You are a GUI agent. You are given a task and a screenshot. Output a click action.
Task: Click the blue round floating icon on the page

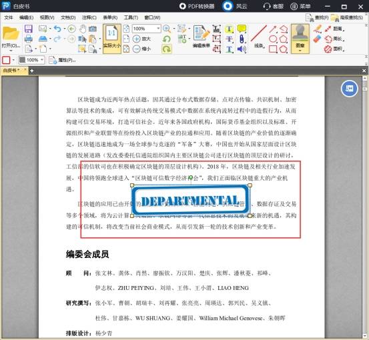coord(350,88)
